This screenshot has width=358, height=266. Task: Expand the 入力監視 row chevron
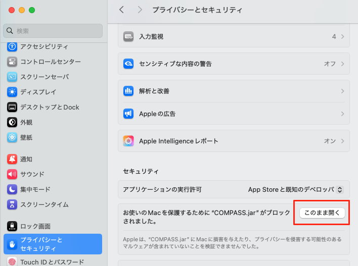[342, 37]
